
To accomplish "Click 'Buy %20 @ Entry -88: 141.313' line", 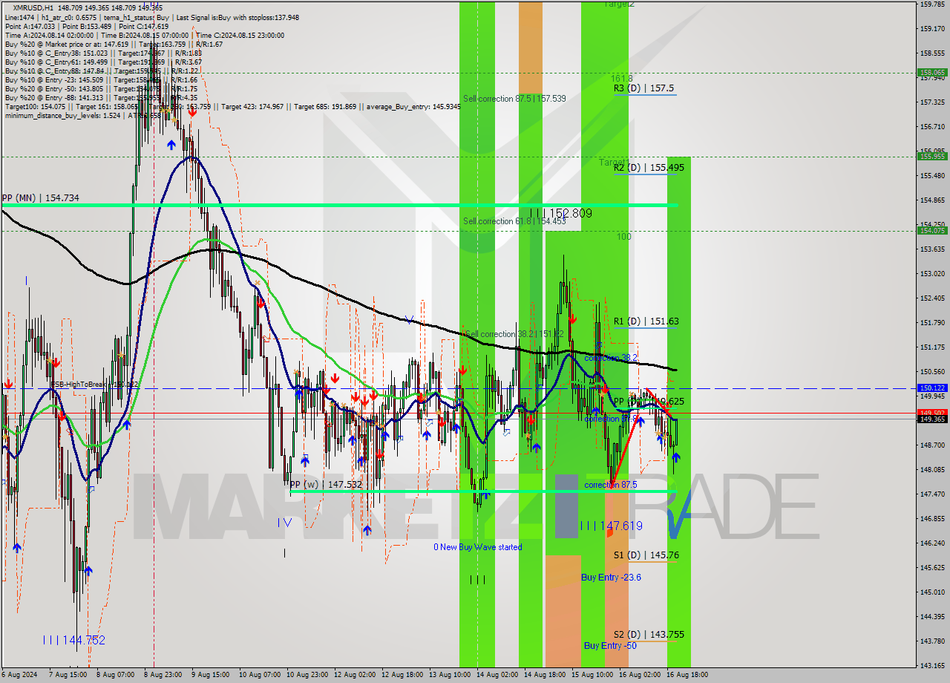I will [54, 97].
